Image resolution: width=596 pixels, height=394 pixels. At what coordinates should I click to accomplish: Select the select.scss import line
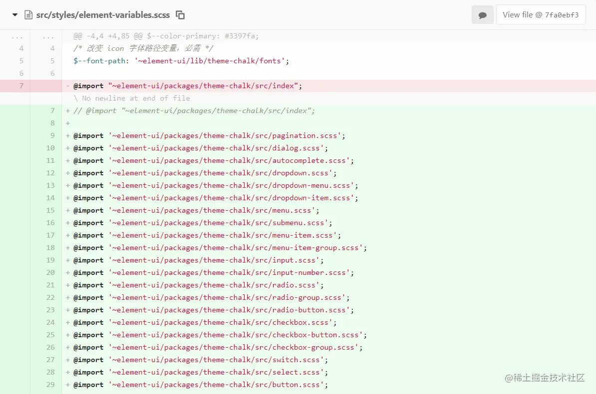pos(201,373)
